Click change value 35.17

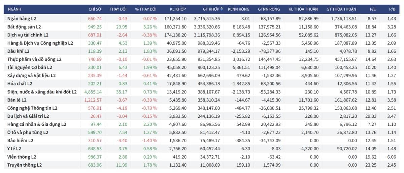pyautogui.click(x=121, y=92)
